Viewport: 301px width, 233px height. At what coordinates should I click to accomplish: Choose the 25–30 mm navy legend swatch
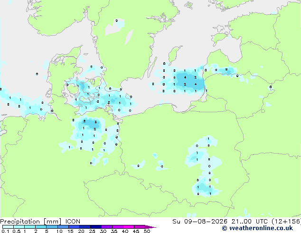click(95, 227)
